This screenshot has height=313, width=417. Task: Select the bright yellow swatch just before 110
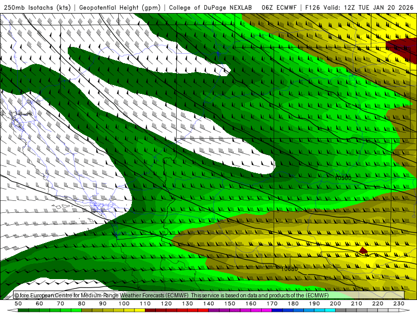click(x=140, y=310)
